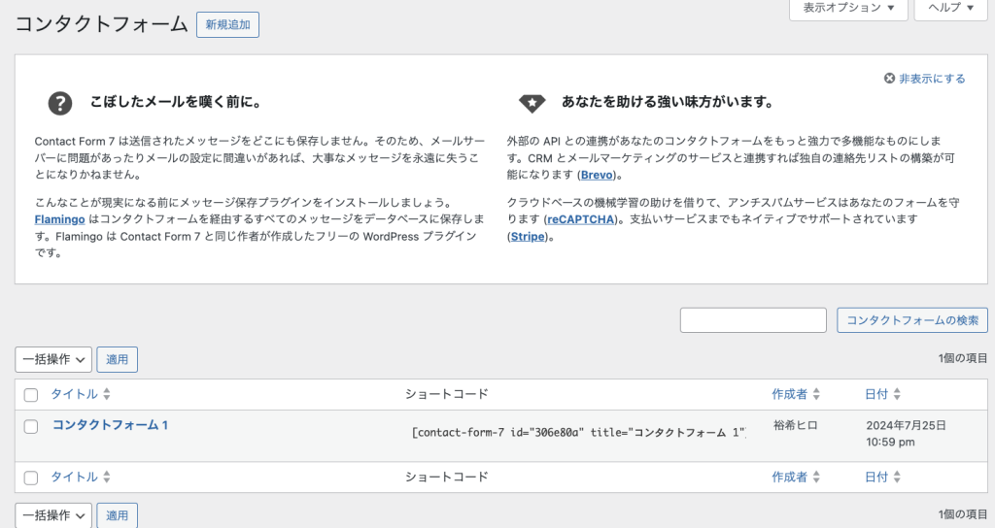Open the top 一括操作 dropdown
Viewport: 995px width, 528px height.
pyautogui.click(x=53, y=359)
